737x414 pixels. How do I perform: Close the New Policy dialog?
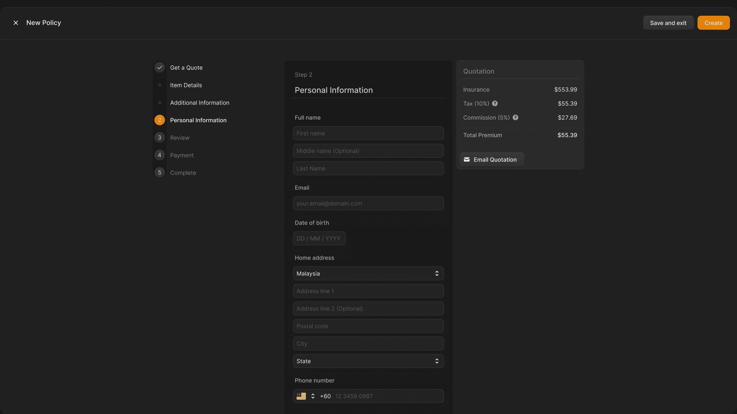tap(16, 23)
